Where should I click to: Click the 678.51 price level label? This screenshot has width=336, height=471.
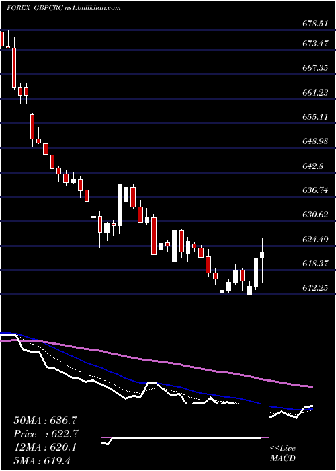[315, 23]
